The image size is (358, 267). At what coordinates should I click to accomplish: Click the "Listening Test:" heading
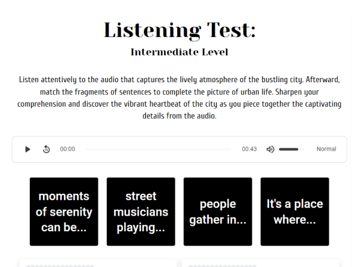click(179, 30)
